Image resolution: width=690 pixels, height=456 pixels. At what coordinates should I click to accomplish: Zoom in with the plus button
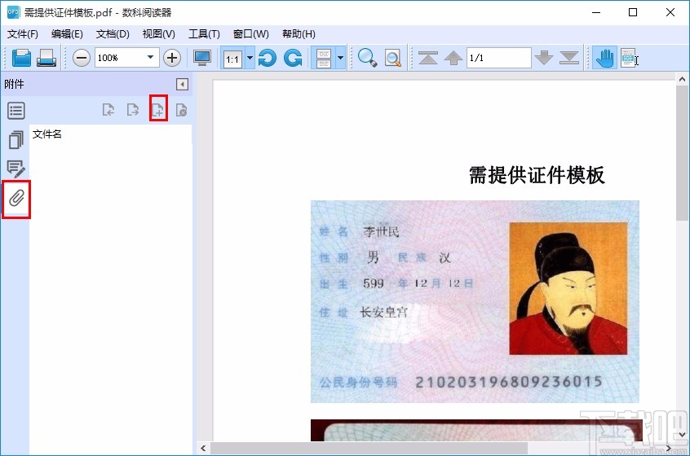click(x=172, y=58)
